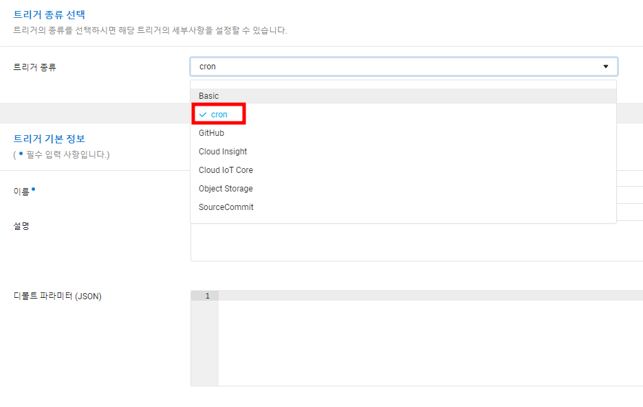Pick GitHub from the trigger type list

click(x=404, y=133)
